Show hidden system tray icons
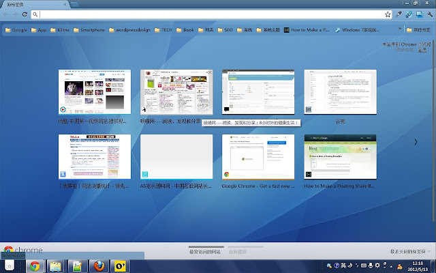This screenshot has height=273, width=436. [x=392, y=266]
